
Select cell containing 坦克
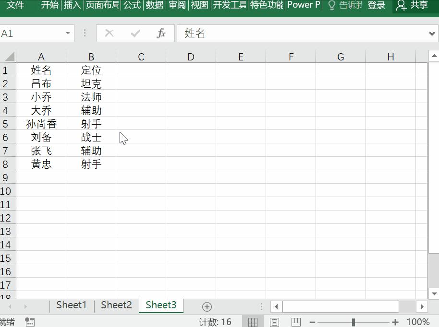91,83
